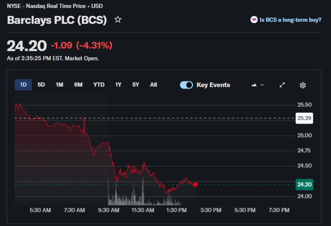Viewport: 331px width, 226px height.
Task: Select the 1Y time range
Action: [118, 85]
